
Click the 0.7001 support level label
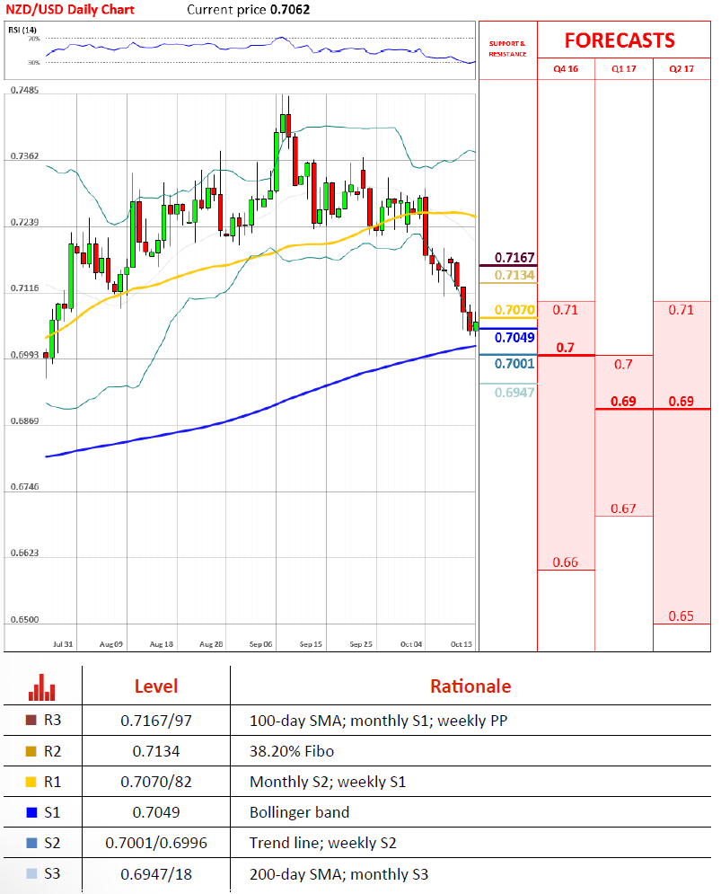pos(514,363)
